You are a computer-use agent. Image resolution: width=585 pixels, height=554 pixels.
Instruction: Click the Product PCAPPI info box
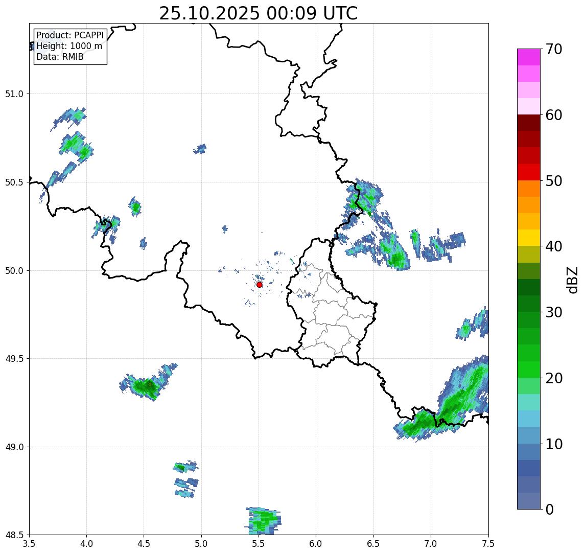(71, 47)
